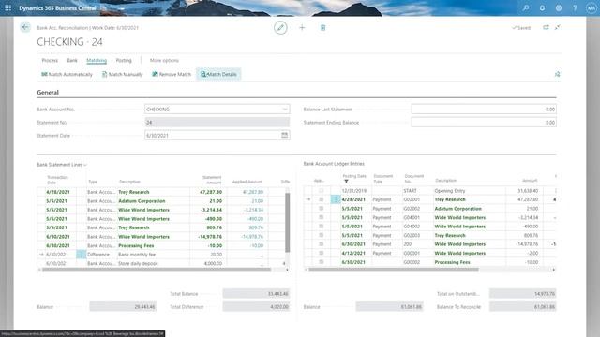Click Match Details action
Screen dimensions: 600x337
click(x=218, y=74)
